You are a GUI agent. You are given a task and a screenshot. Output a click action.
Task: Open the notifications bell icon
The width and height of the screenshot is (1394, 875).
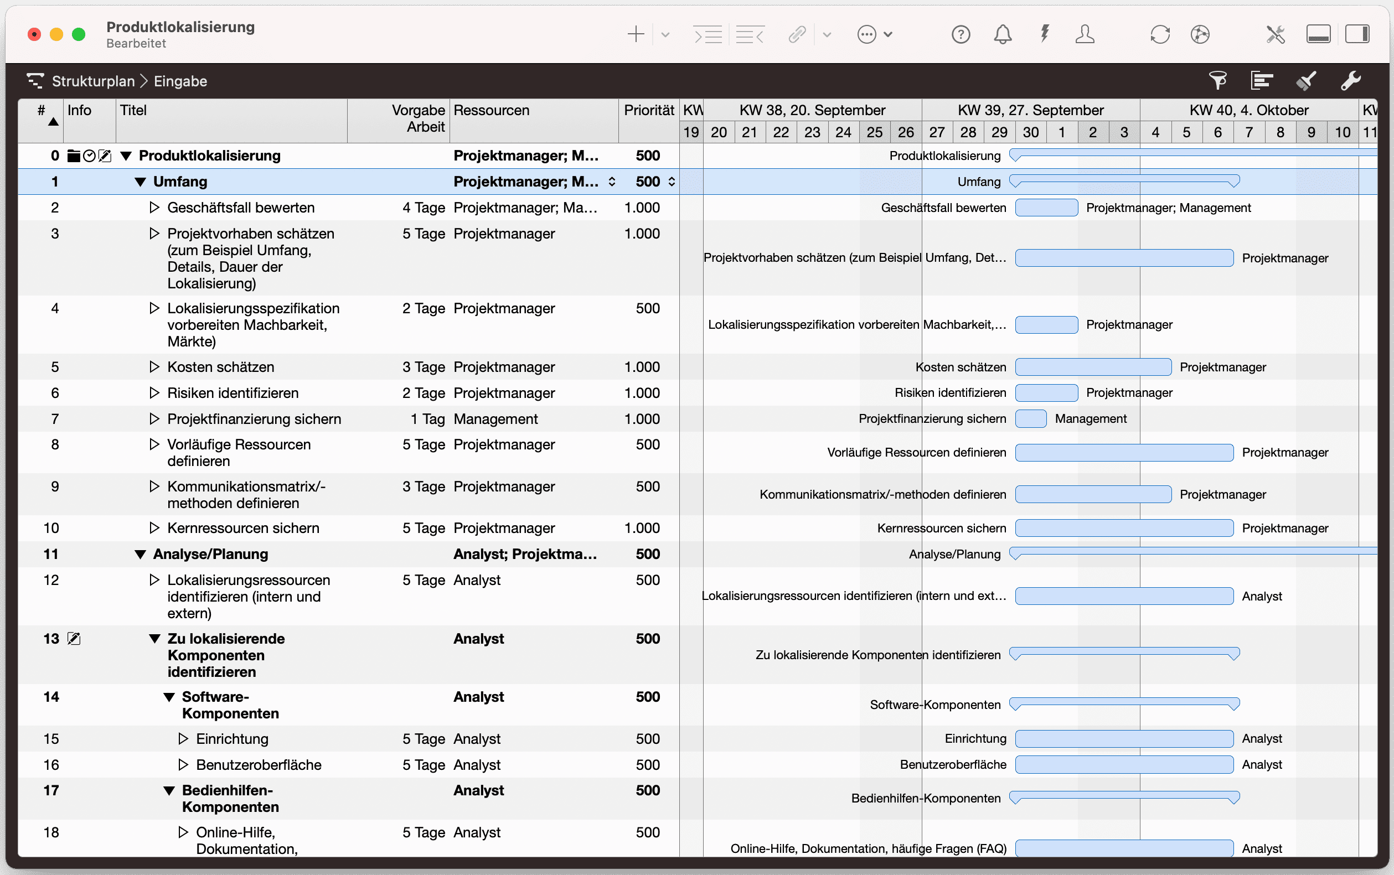click(x=1003, y=35)
